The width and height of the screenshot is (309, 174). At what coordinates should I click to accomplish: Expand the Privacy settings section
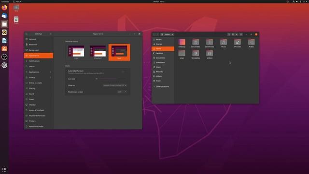(x=39, y=77)
